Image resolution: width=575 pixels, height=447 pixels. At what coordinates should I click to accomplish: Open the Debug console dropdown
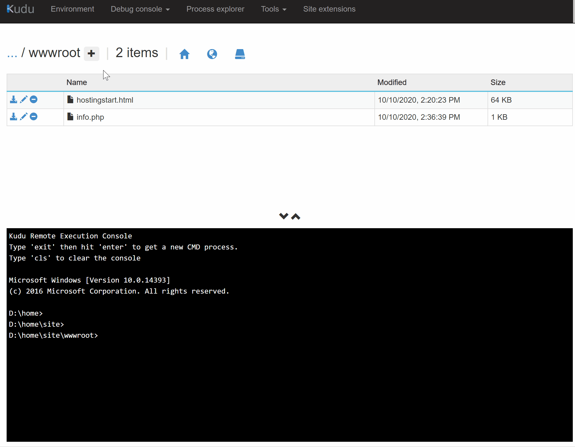(x=140, y=9)
